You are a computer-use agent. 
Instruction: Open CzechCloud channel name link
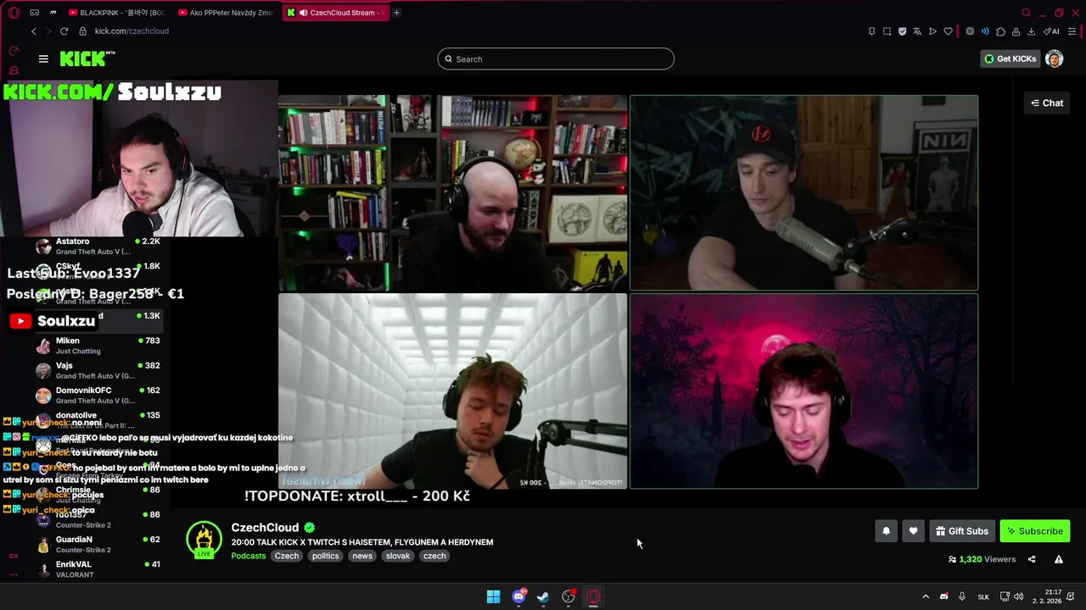265,528
